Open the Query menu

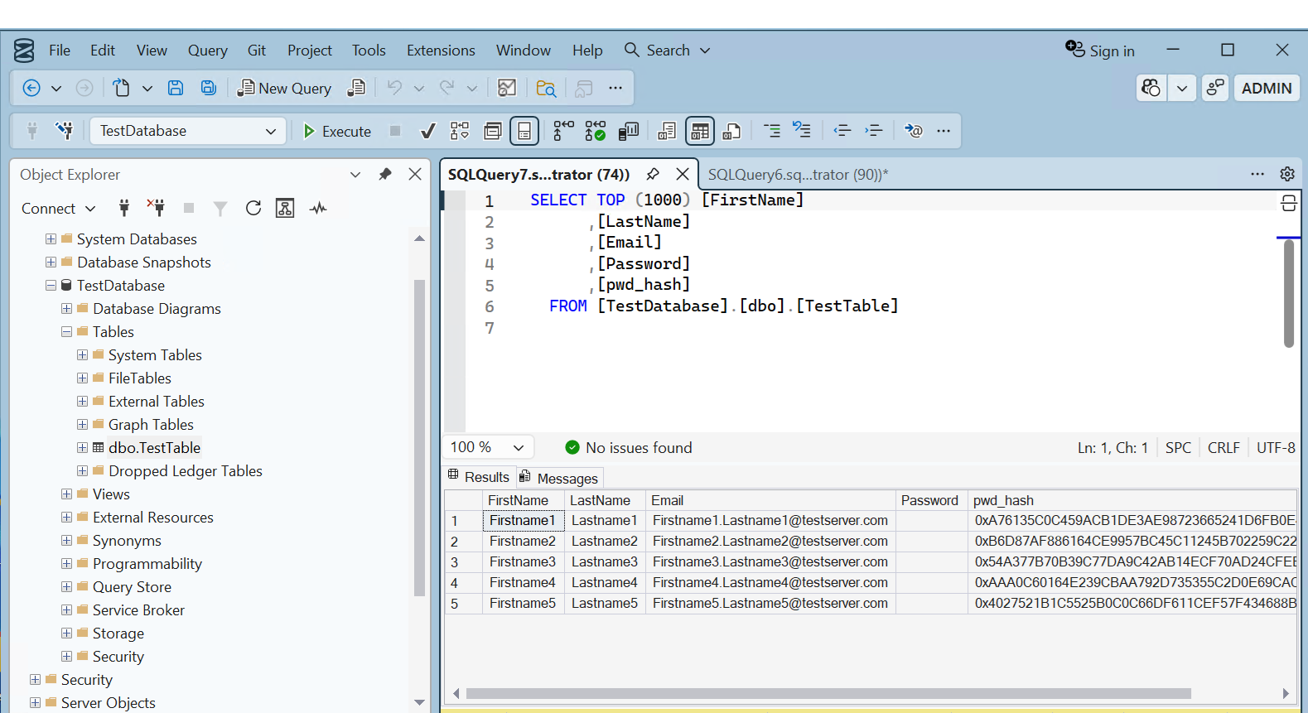point(207,51)
